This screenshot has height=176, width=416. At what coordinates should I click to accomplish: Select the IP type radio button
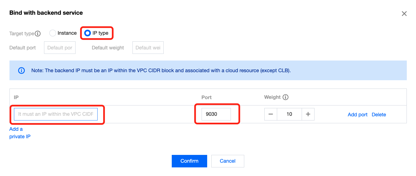pos(88,33)
